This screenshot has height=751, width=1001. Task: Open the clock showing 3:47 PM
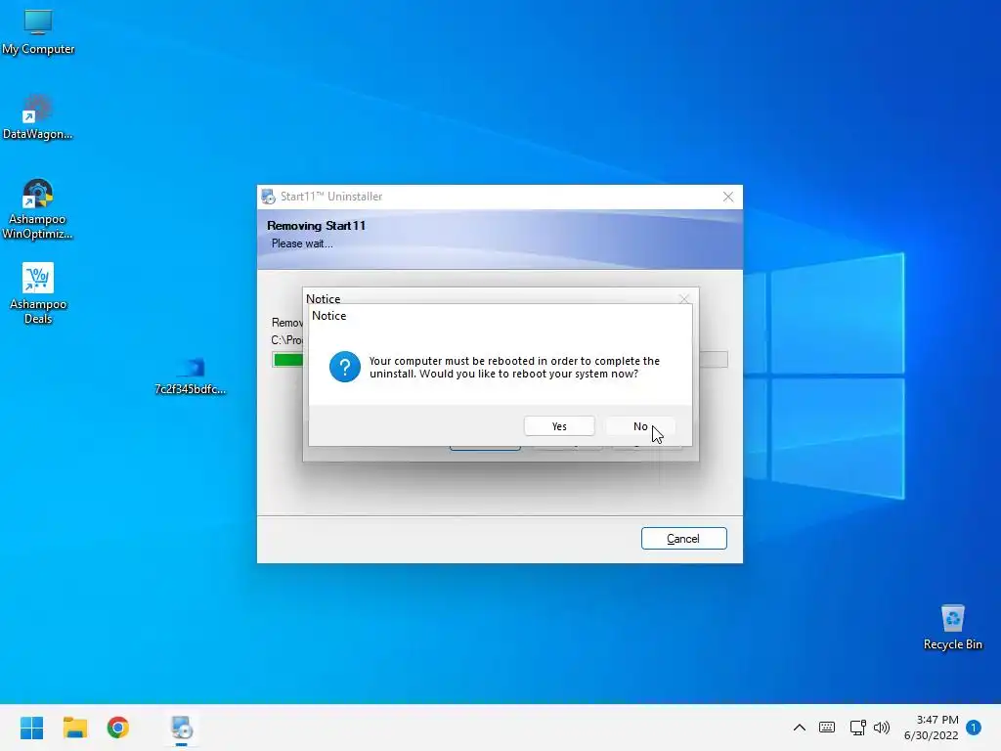coord(932,728)
